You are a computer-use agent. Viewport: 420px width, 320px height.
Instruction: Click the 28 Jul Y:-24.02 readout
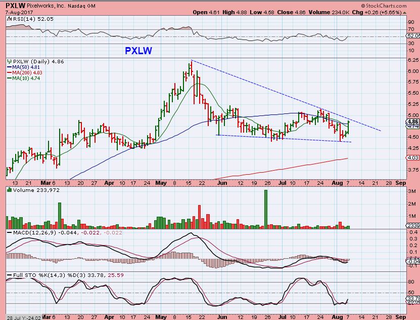24,317
